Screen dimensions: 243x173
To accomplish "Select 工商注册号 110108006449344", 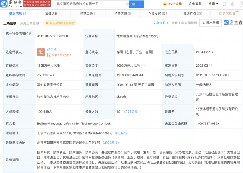I will 130,75.
